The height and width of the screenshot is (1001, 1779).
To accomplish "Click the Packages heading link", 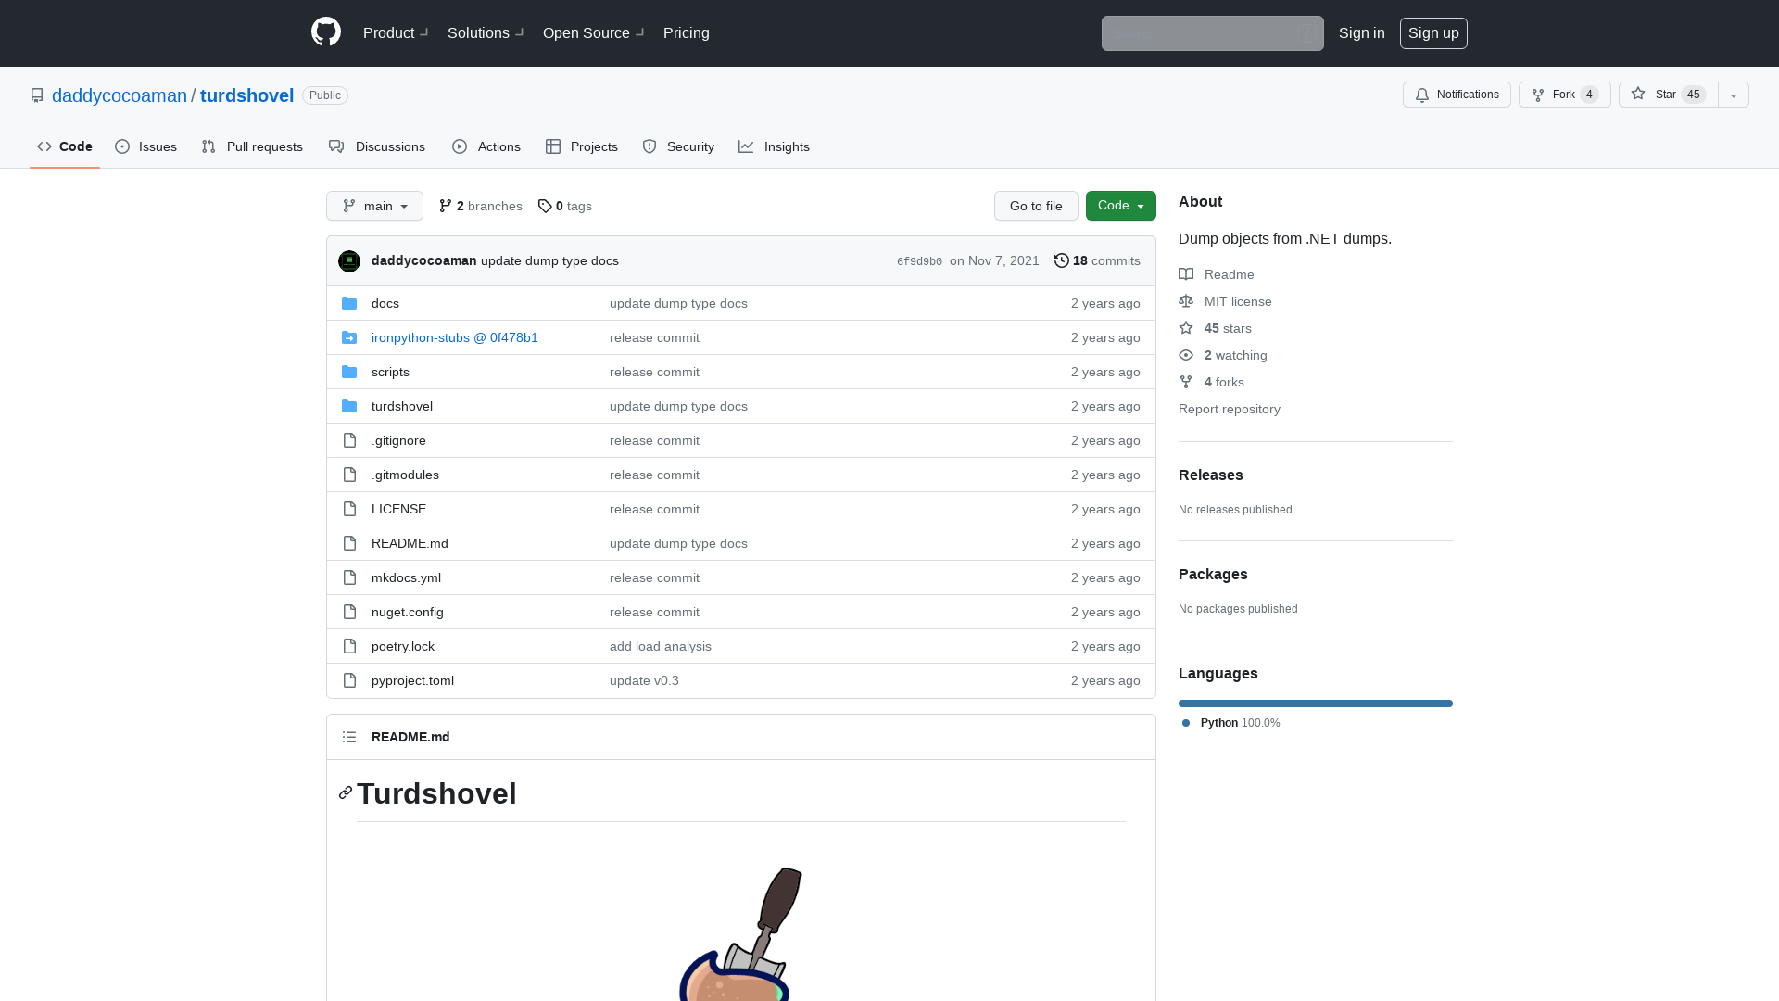I will point(1213,574).
